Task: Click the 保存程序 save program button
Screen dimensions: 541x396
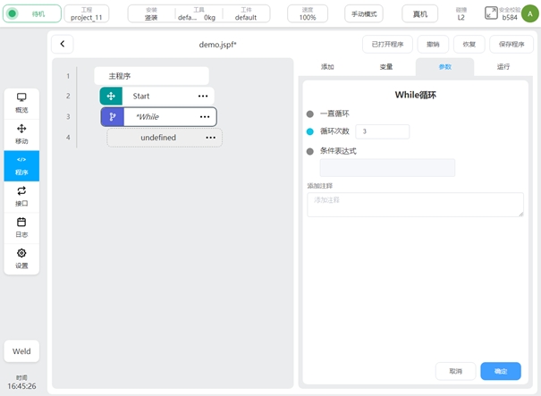Action: pyautogui.click(x=511, y=45)
